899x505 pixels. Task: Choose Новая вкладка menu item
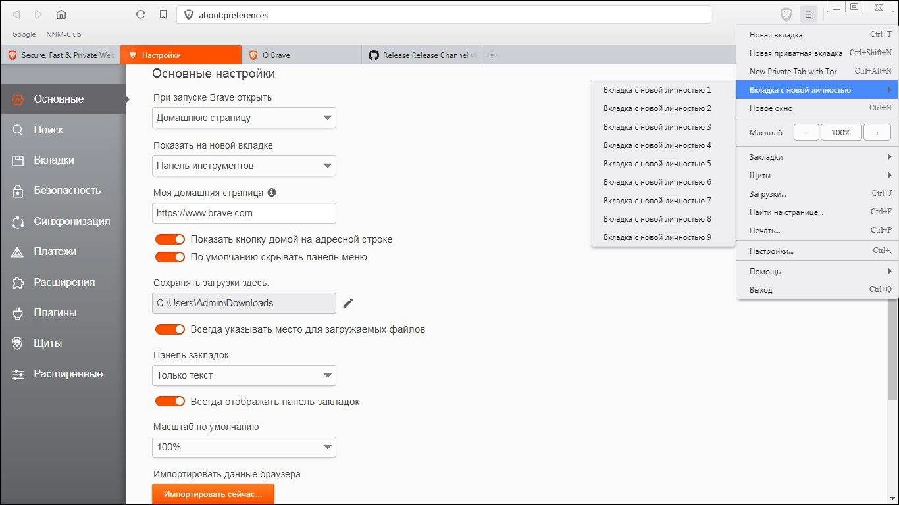[x=817, y=35]
